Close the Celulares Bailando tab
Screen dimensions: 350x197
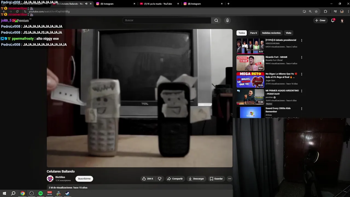tap(91, 4)
